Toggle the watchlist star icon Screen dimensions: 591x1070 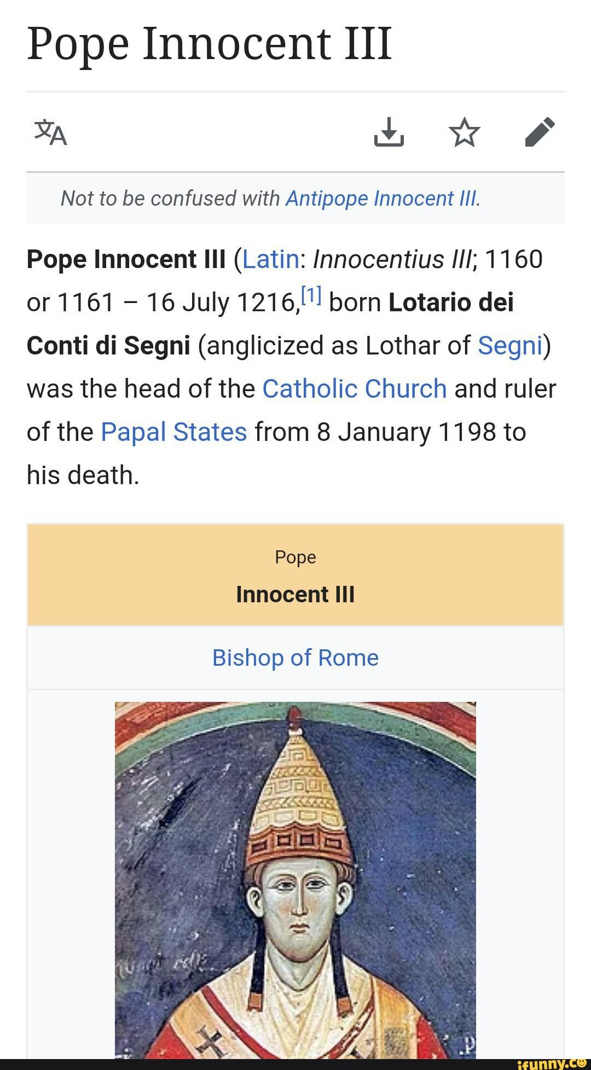(464, 132)
